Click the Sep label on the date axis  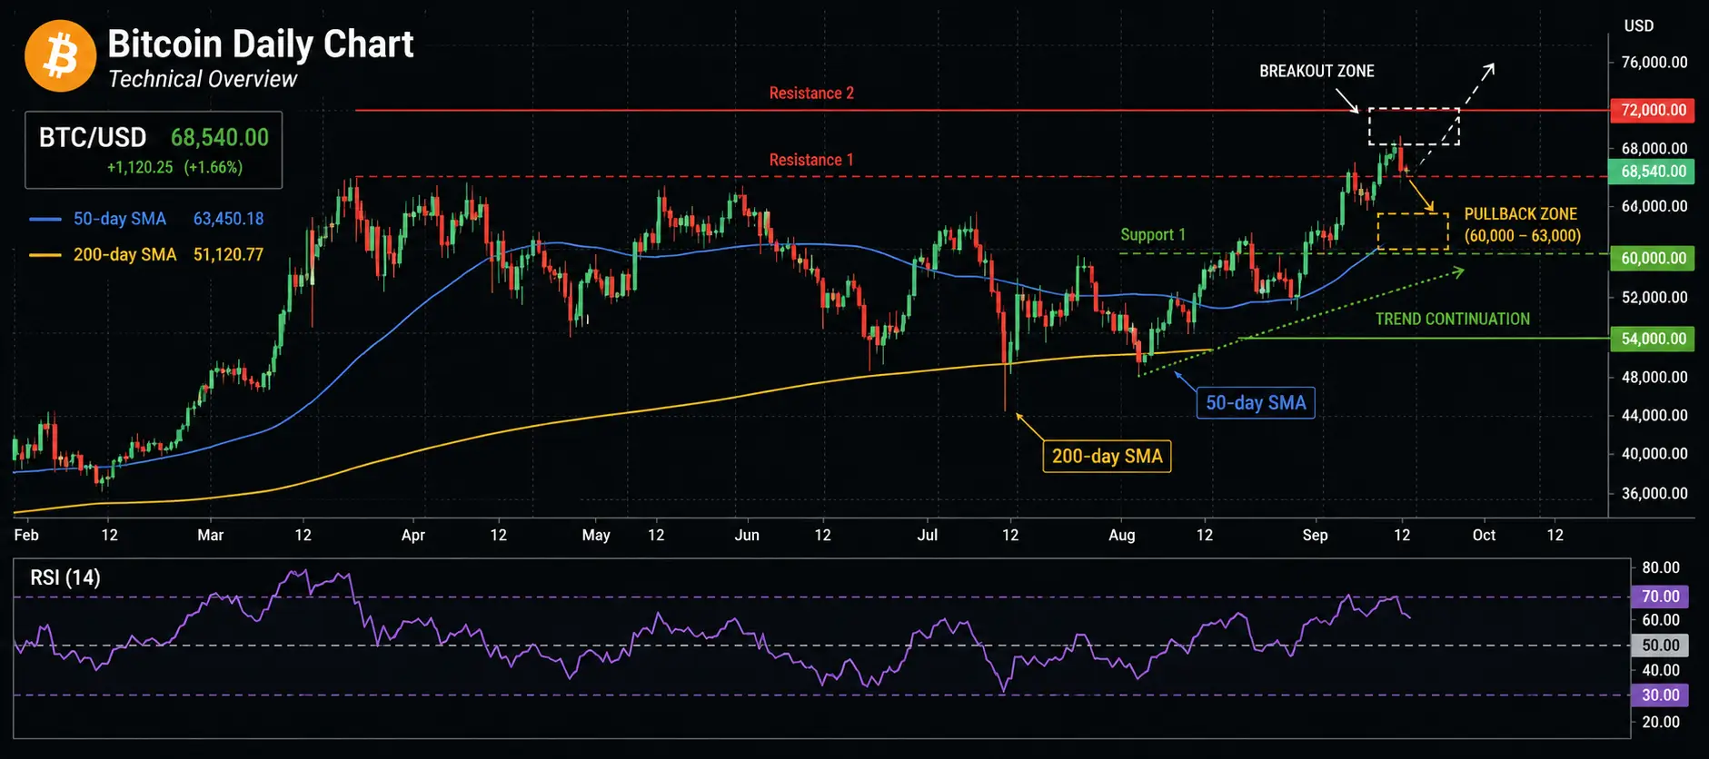click(1315, 535)
